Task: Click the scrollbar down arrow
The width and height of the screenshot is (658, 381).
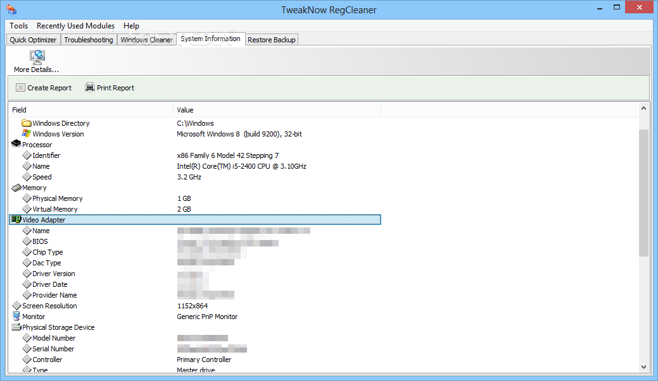Action: [643, 366]
